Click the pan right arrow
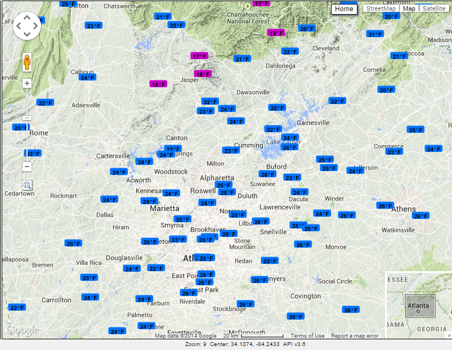 pos(35,26)
